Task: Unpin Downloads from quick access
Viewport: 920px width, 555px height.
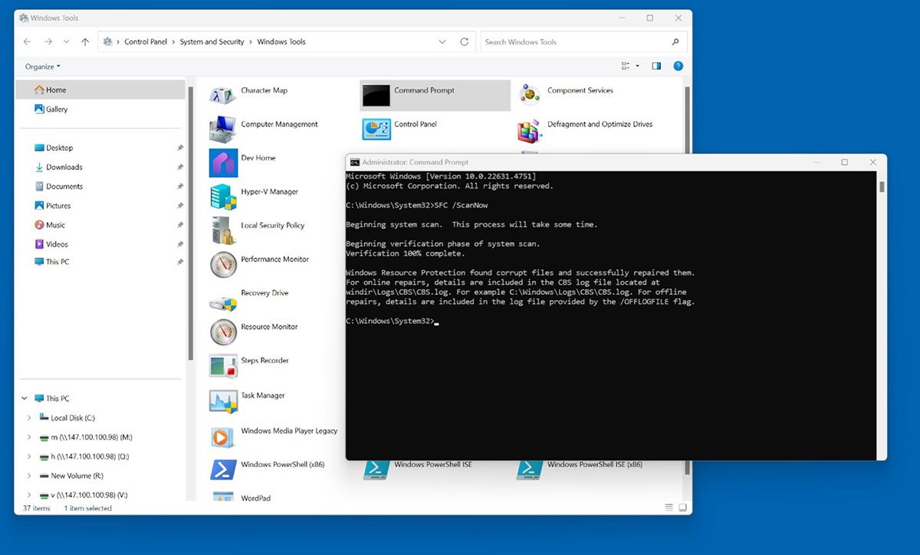Action: [180, 167]
